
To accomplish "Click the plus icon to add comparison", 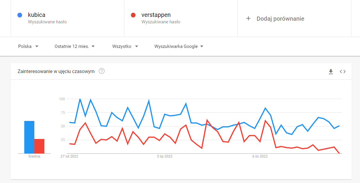I will [248, 19].
